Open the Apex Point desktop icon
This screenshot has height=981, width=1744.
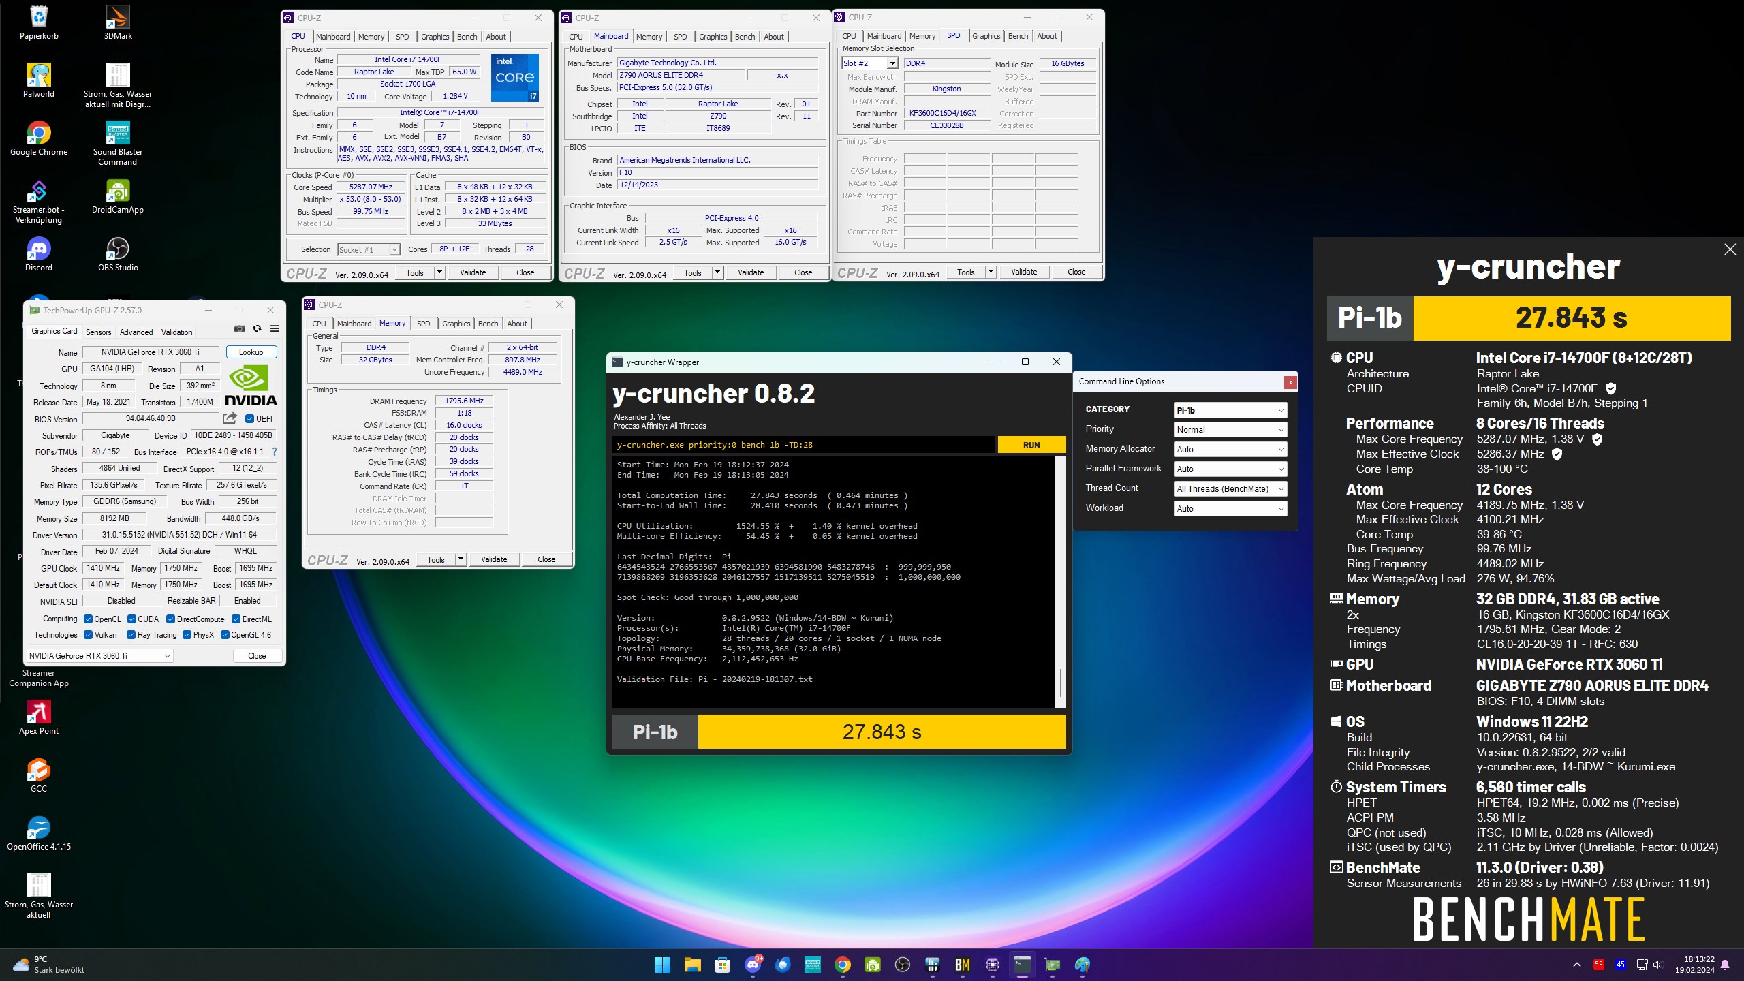click(39, 718)
